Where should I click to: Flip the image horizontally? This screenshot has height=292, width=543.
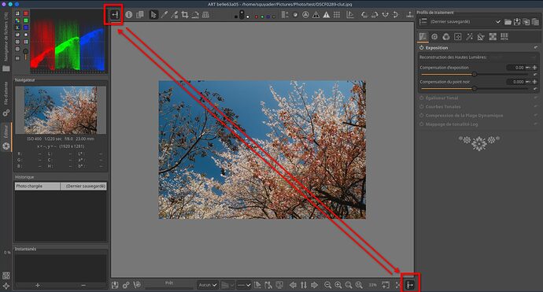385,15
